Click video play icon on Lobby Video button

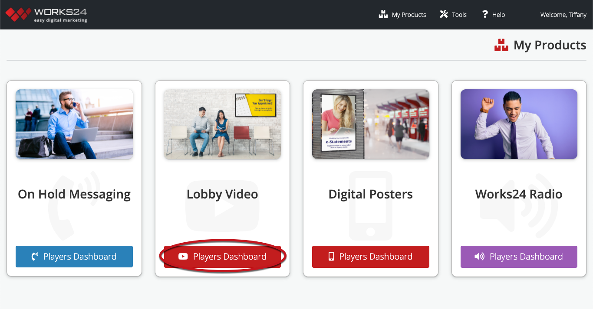183,257
